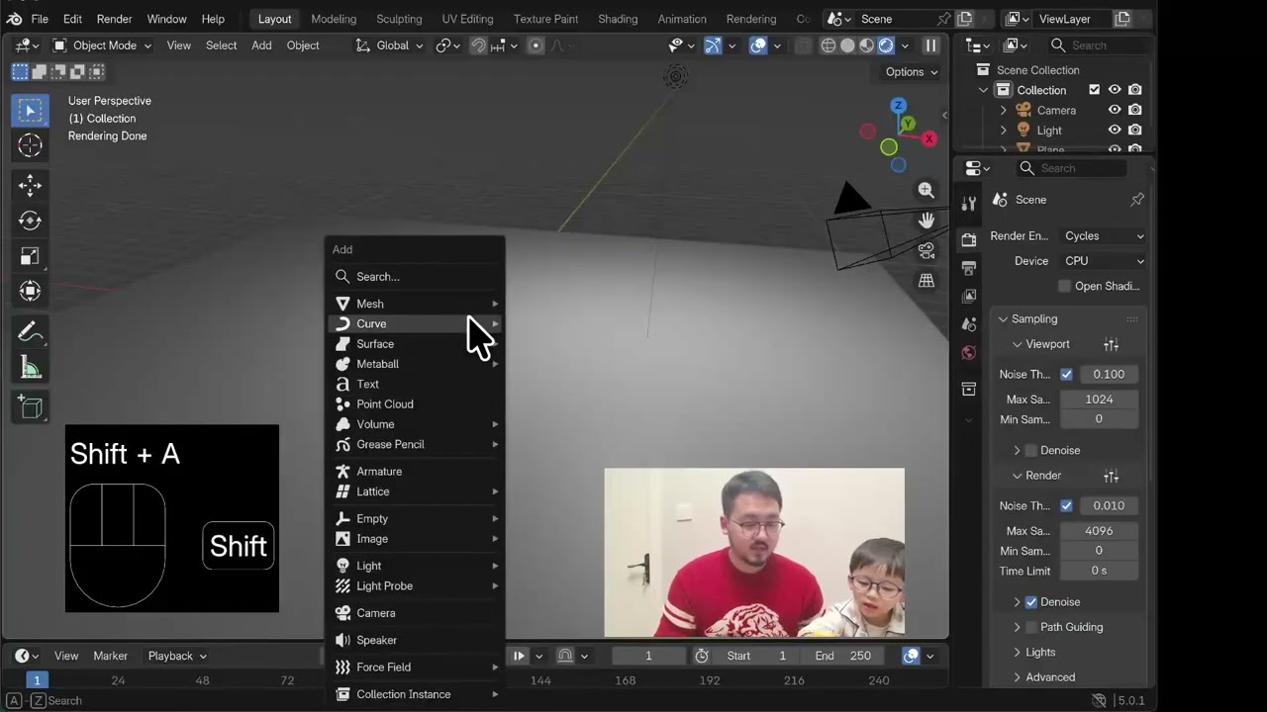Toggle viewport overlays button

click(758, 45)
